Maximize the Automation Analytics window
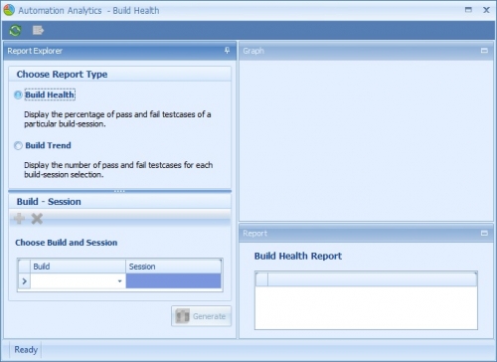The width and height of the screenshot is (497, 362). (468, 10)
